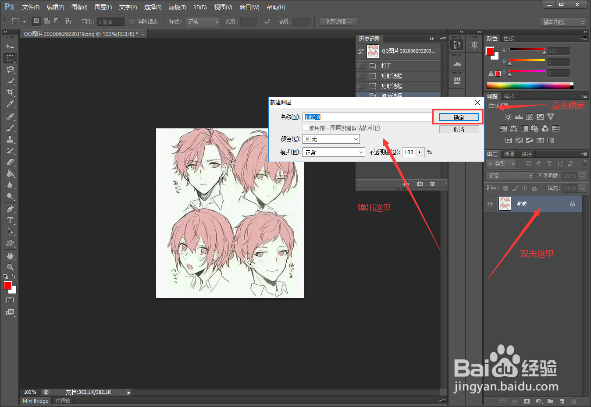This screenshot has width=591, height=407.
Task: Select the Clone Stamp tool
Action: [10, 139]
